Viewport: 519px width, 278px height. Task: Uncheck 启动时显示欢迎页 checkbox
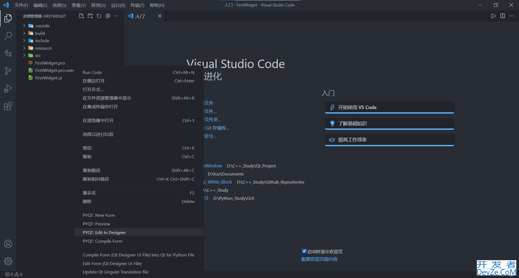coord(304,251)
